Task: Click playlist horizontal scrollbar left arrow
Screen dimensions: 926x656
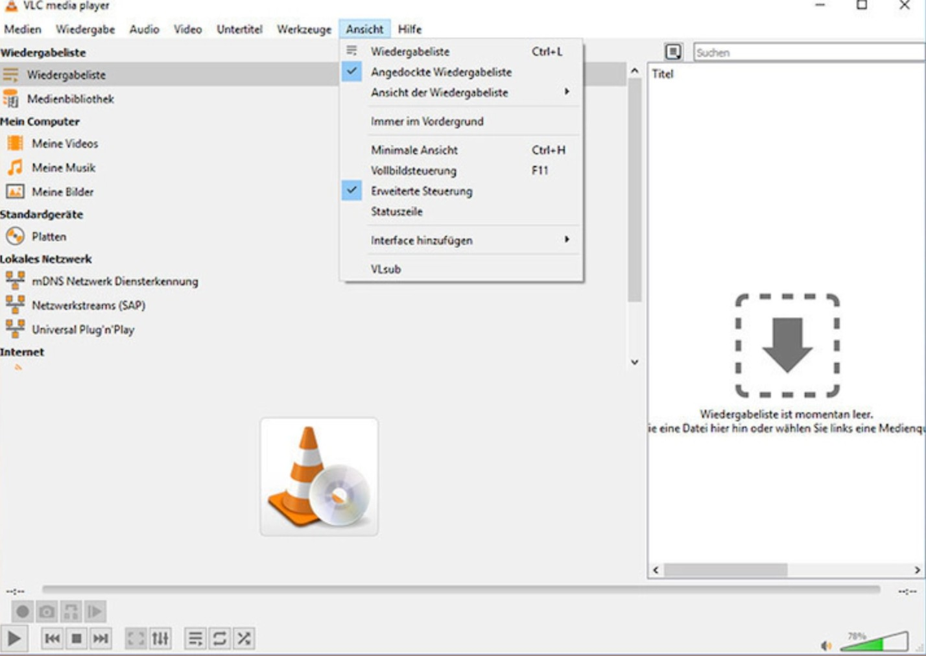Action: point(656,570)
